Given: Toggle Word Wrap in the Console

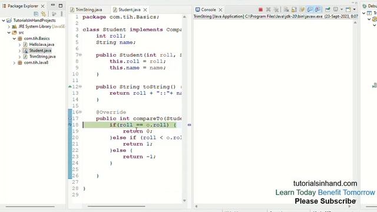Looking at the screenshot, I should coord(302,9).
